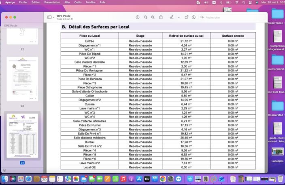Select page 22 thumbnail in sidebar
This screenshot has height=185, width=285.
point(22,36)
